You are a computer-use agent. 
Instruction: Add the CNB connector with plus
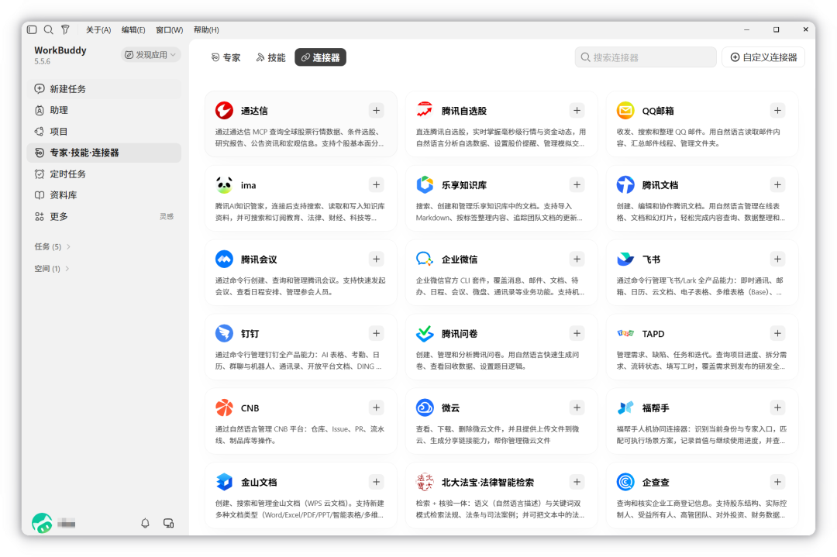pos(377,407)
